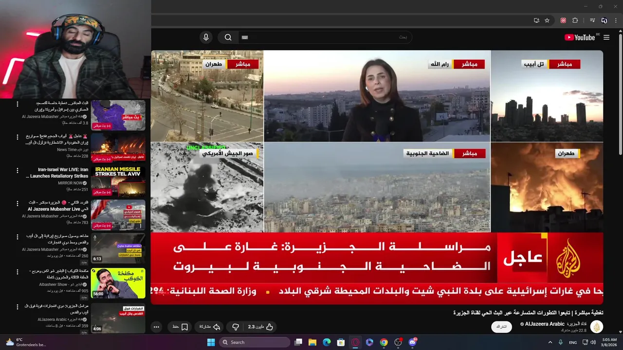The width and height of the screenshot is (623, 350).
Task: Open the browser profile avatar
Action: [x=604, y=20]
